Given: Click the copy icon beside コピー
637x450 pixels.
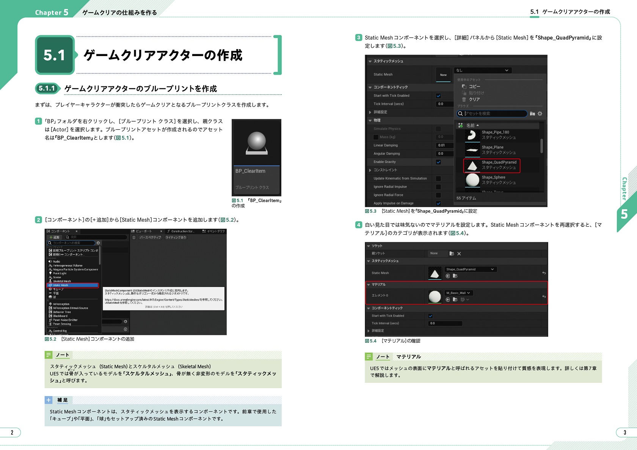Looking at the screenshot, I should click(x=464, y=86).
